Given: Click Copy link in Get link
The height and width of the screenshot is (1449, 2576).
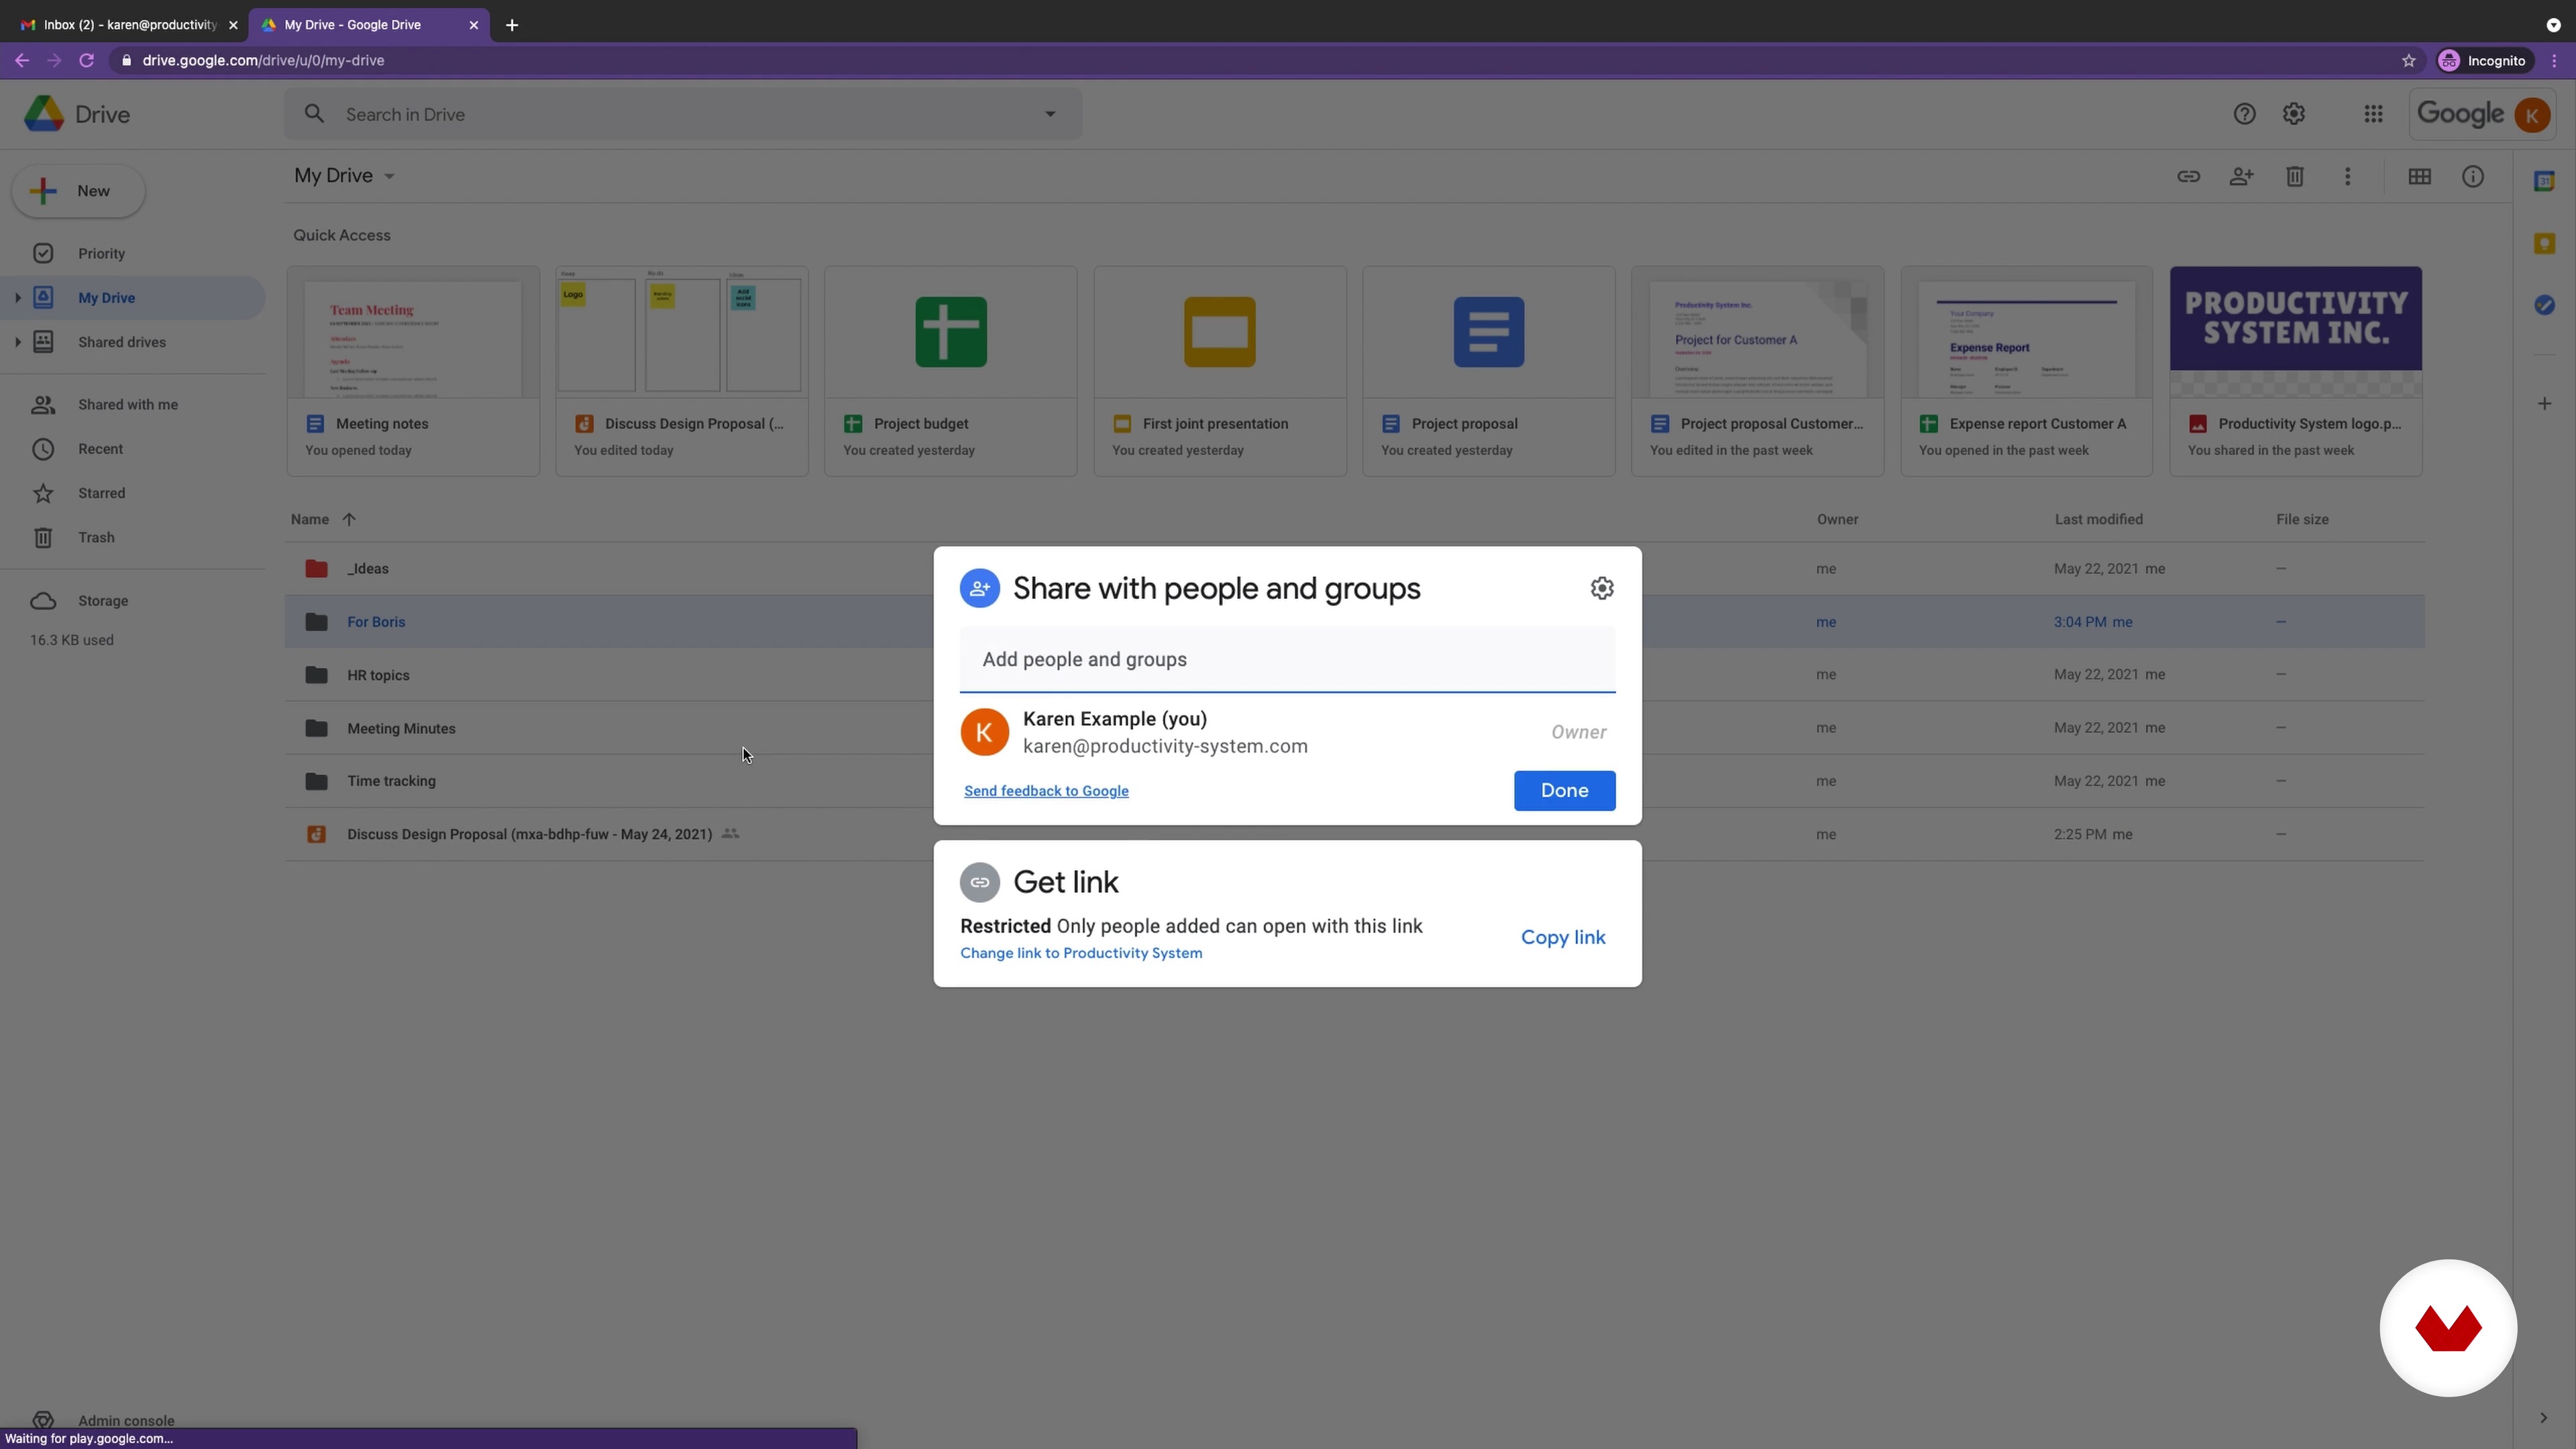Looking at the screenshot, I should (x=1562, y=937).
